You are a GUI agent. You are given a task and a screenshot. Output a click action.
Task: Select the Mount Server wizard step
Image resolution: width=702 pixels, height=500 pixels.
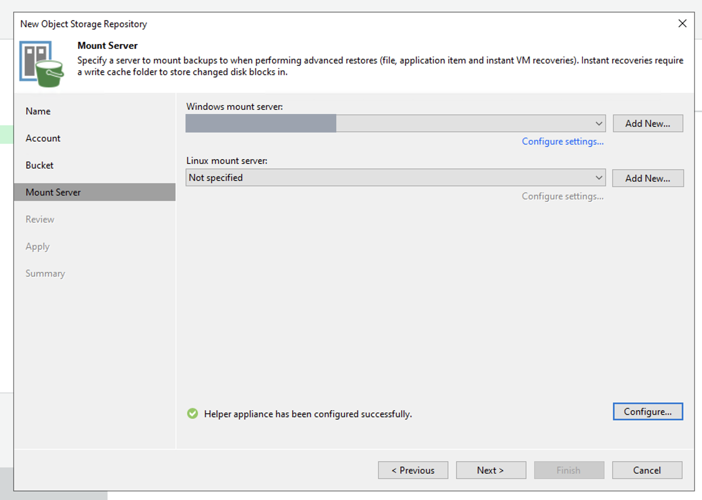click(x=95, y=192)
